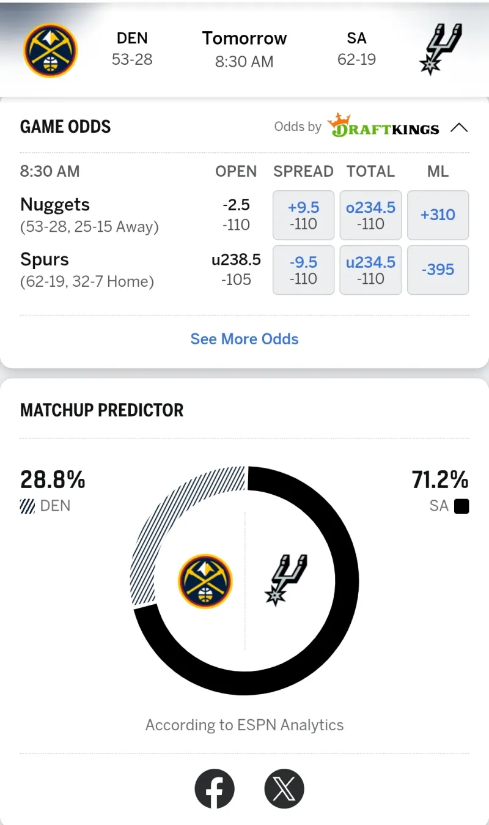This screenshot has height=825, width=489.
Task: Choose Nuggets +310 moneyline
Action: [x=438, y=215]
